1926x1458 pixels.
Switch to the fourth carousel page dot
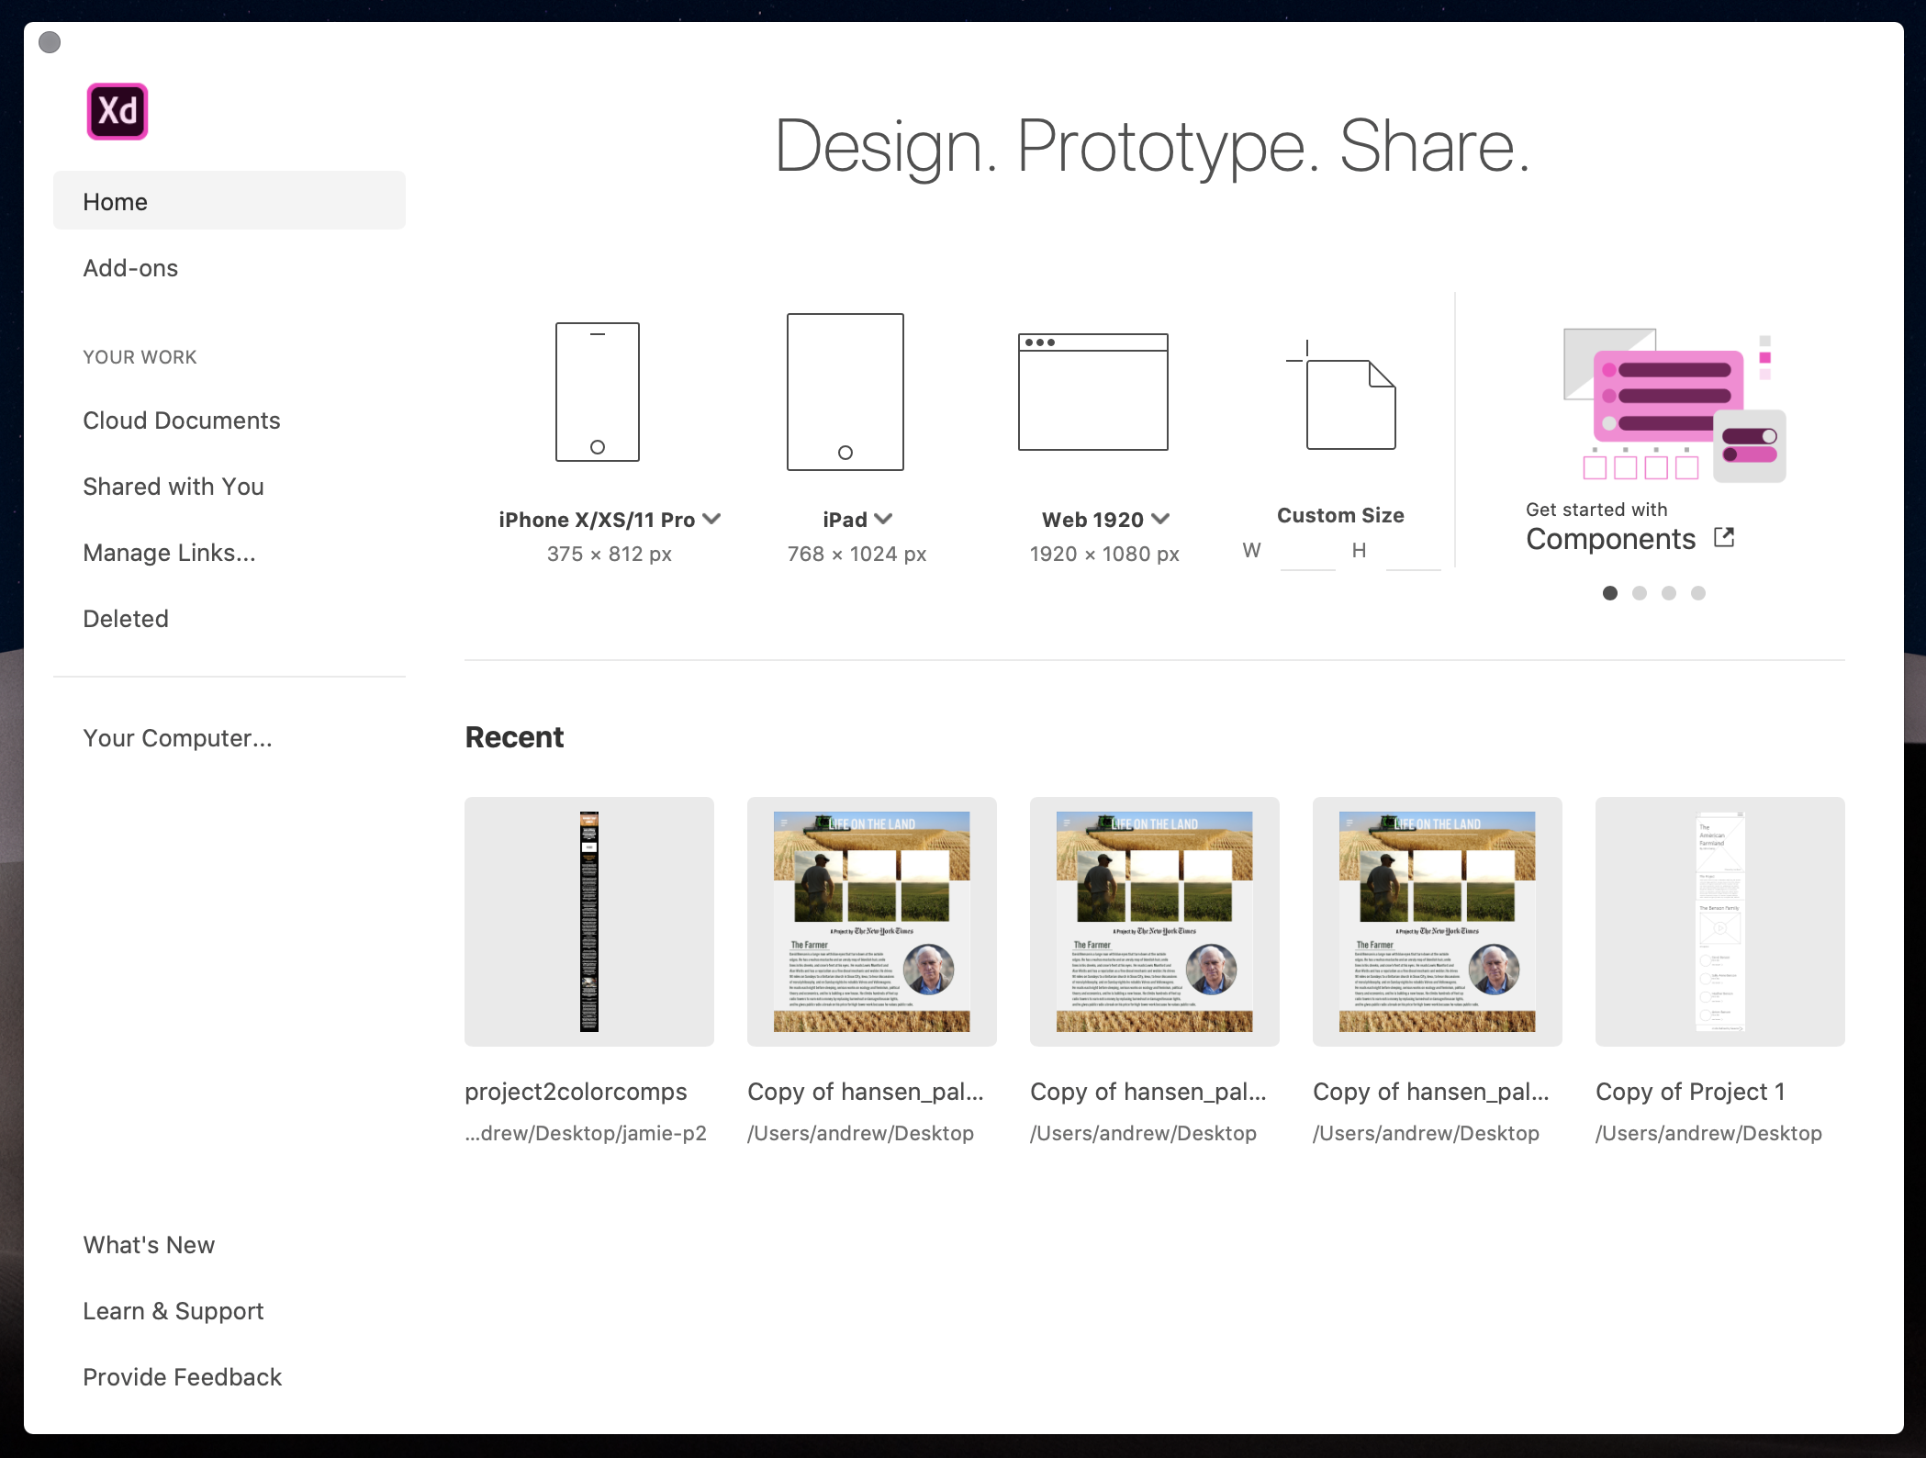1698,593
